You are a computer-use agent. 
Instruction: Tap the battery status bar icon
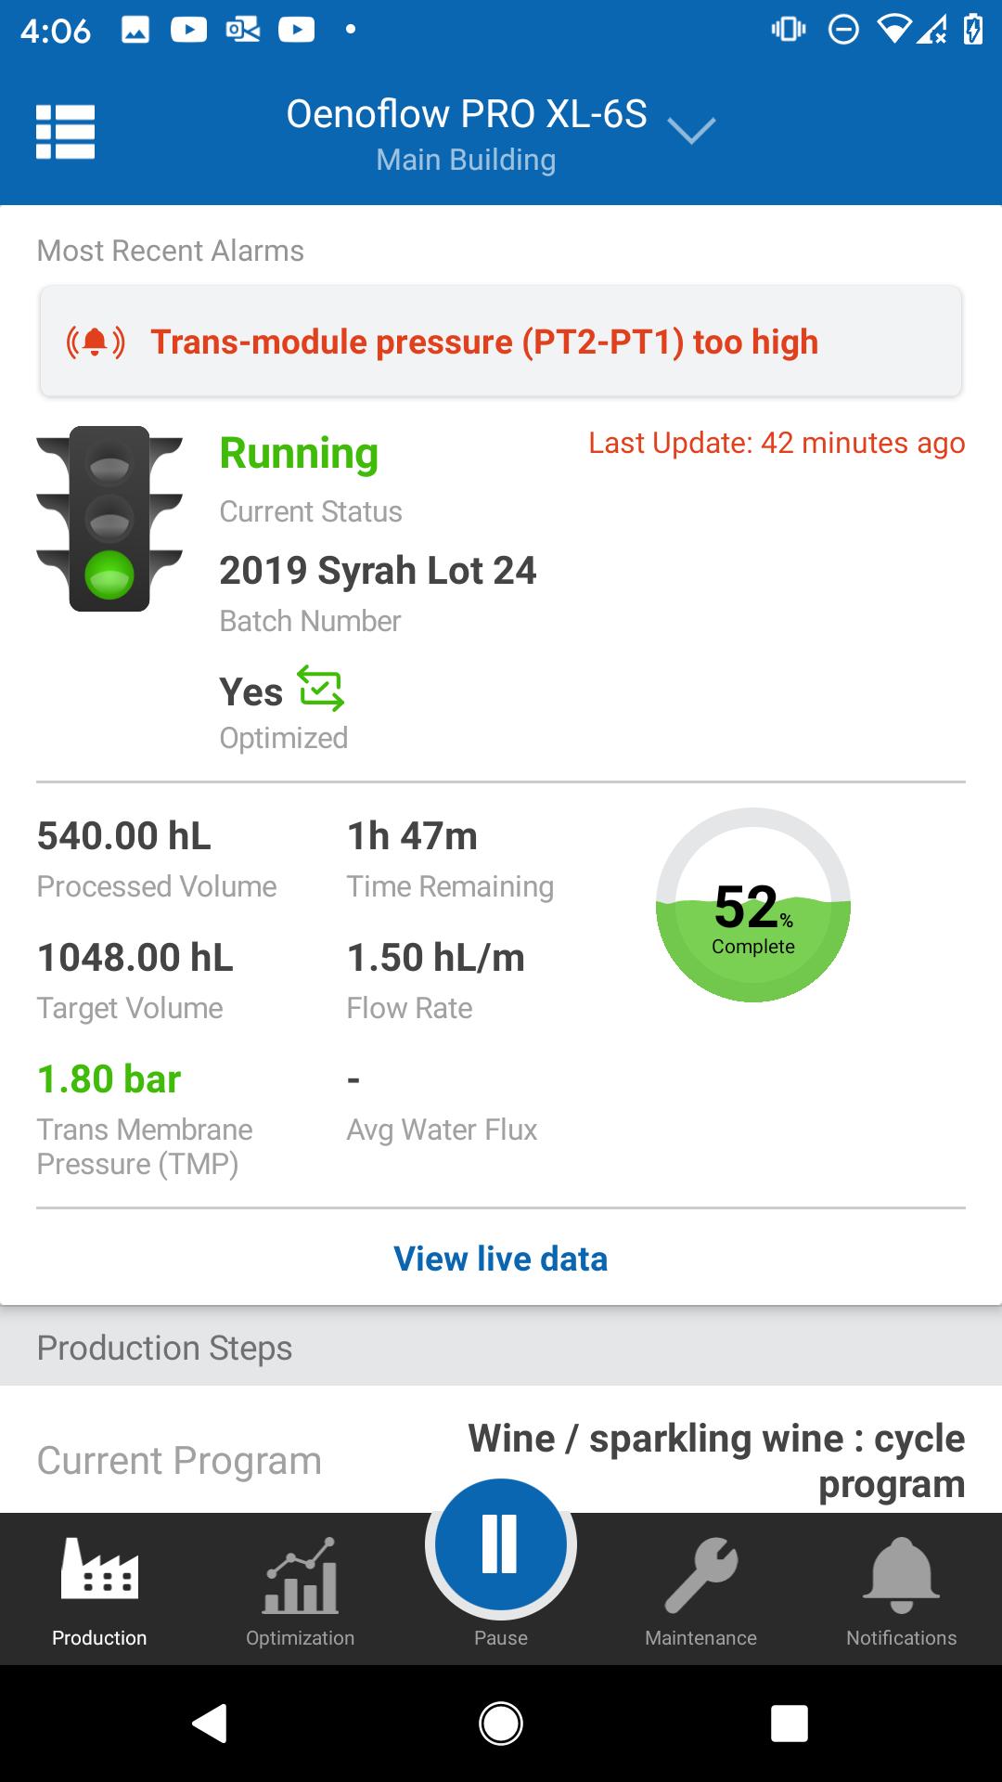[973, 30]
